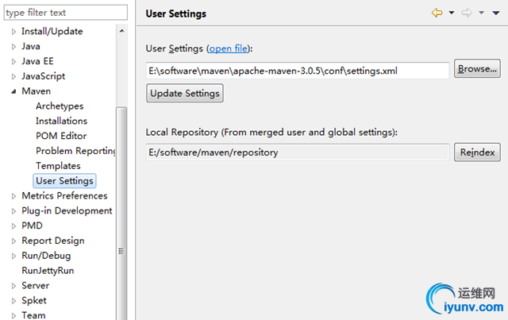Screen dimensions: 508x320
Task: Click the settings.xml path field
Action: [x=298, y=71]
